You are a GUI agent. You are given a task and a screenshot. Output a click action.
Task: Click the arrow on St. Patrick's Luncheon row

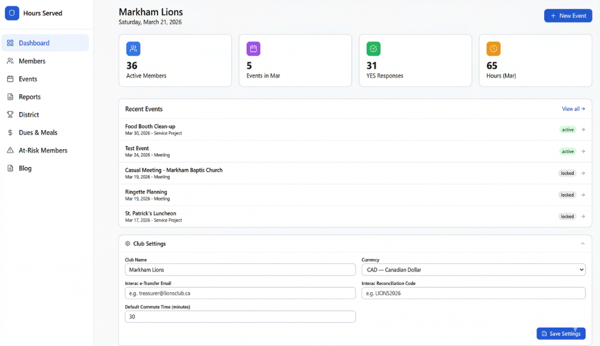pyautogui.click(x=583, y=216)
